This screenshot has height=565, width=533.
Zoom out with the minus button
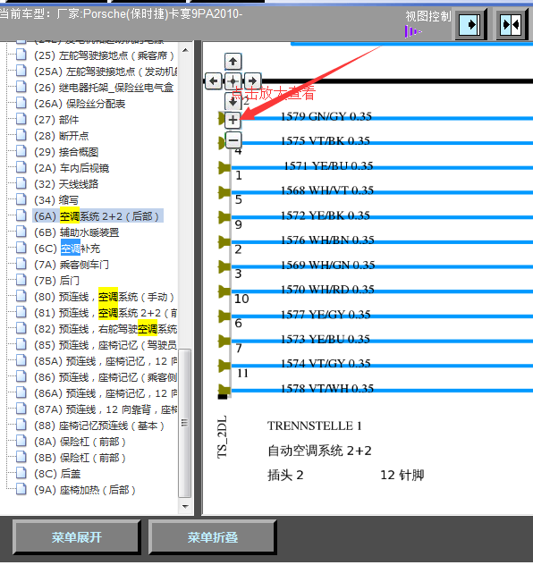click(x=233, y=140)
